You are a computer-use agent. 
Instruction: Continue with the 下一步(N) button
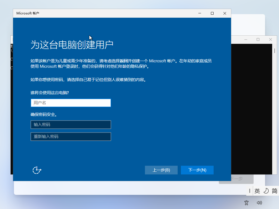(197, 170)
